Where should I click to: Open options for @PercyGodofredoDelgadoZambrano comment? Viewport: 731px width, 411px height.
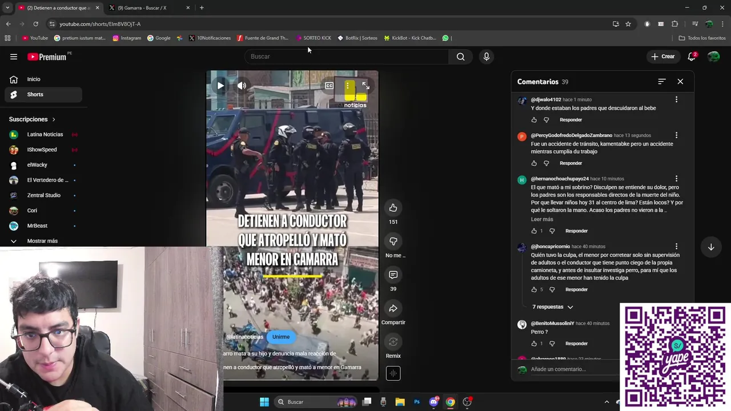pyautogui.click(x=676, y=135)
